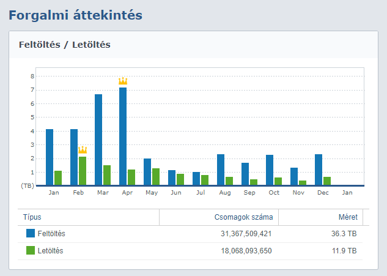Click the blue January upload bar
The width and height of the screenshot is (387, 276).
[x=50, y=157]
